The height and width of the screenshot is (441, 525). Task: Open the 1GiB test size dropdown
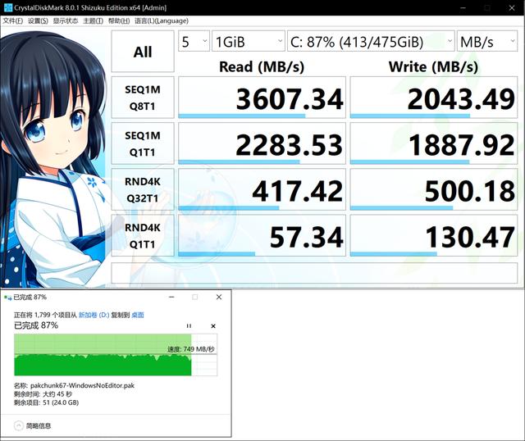point(248,41)
